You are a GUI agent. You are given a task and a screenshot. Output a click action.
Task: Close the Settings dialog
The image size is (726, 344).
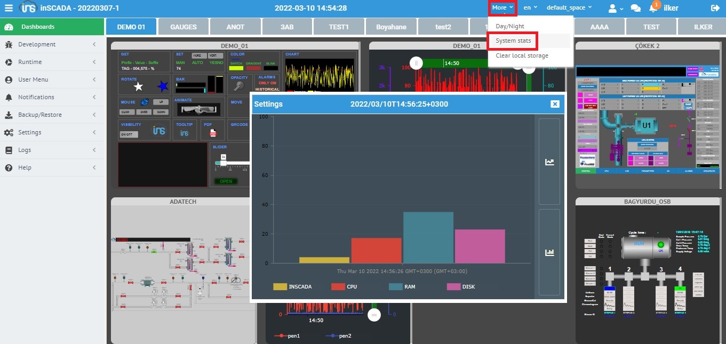coord(555,104)
